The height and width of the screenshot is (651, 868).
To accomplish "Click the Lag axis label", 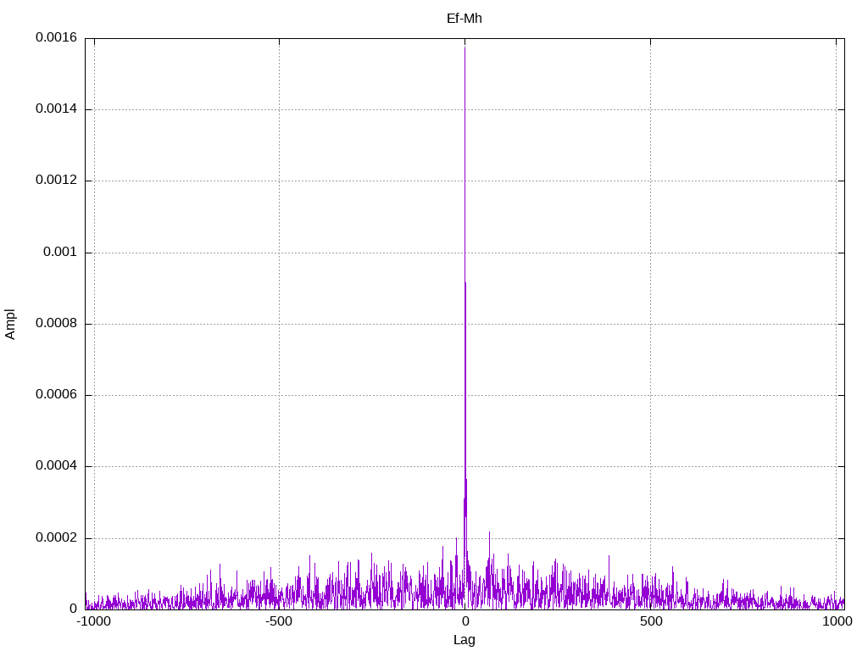I will pos(464,640).
